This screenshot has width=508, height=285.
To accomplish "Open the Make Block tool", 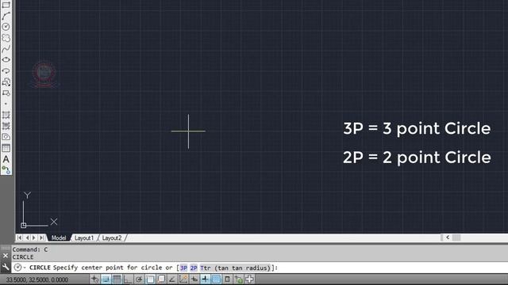I will pyautogui.click(x=6, y=93).
